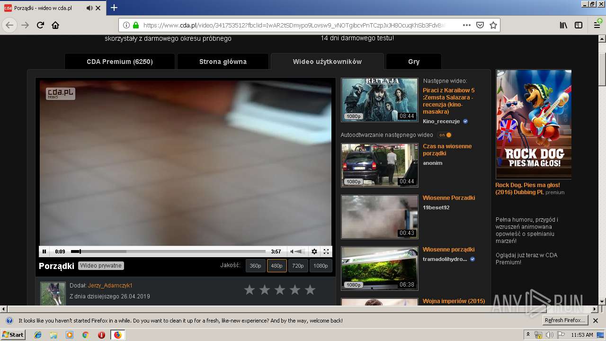The width and height of the screenshot is (606, 341).
Task: Open CDA Premium (6250) tab
Action: click(120, 62)
